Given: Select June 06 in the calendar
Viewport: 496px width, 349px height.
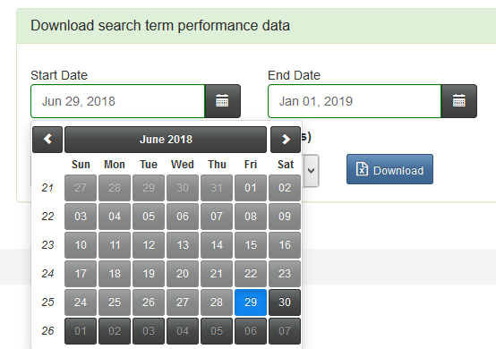Looking at the screenshot, I should pos(183,217).
